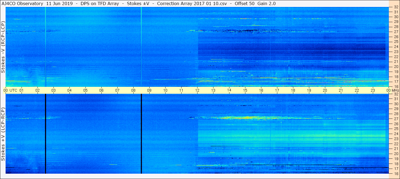Click the 23 hour label on time axis
Screen dimensions: 400x179
[x=373, y=90]
